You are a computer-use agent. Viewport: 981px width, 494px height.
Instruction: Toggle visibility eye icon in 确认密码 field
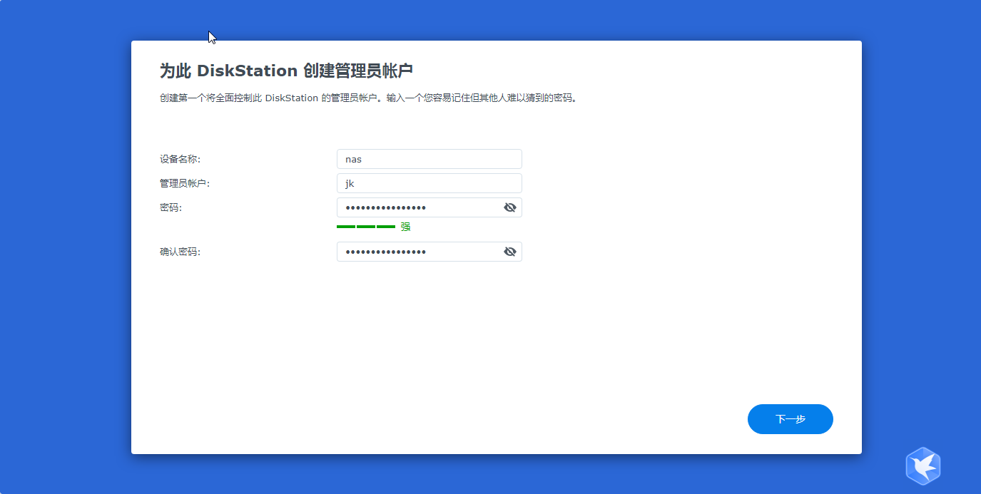click(509, 252)
